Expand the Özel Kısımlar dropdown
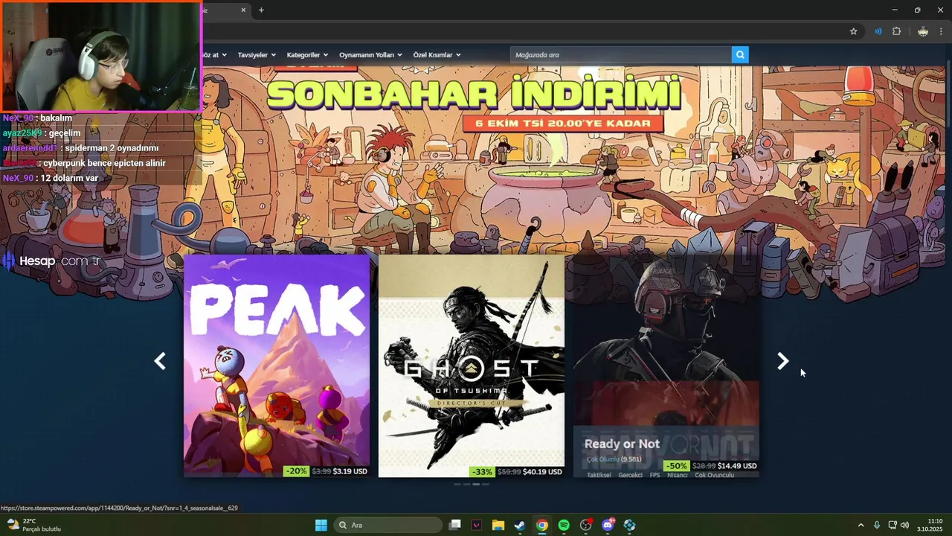Viewport: 952px width, 536px height. point(437,55)
